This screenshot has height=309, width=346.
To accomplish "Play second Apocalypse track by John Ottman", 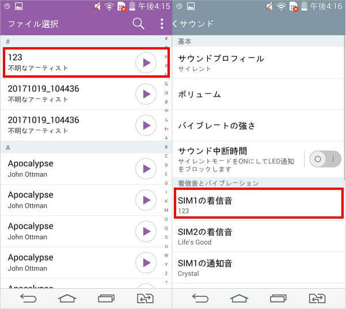I will point(146,200).
